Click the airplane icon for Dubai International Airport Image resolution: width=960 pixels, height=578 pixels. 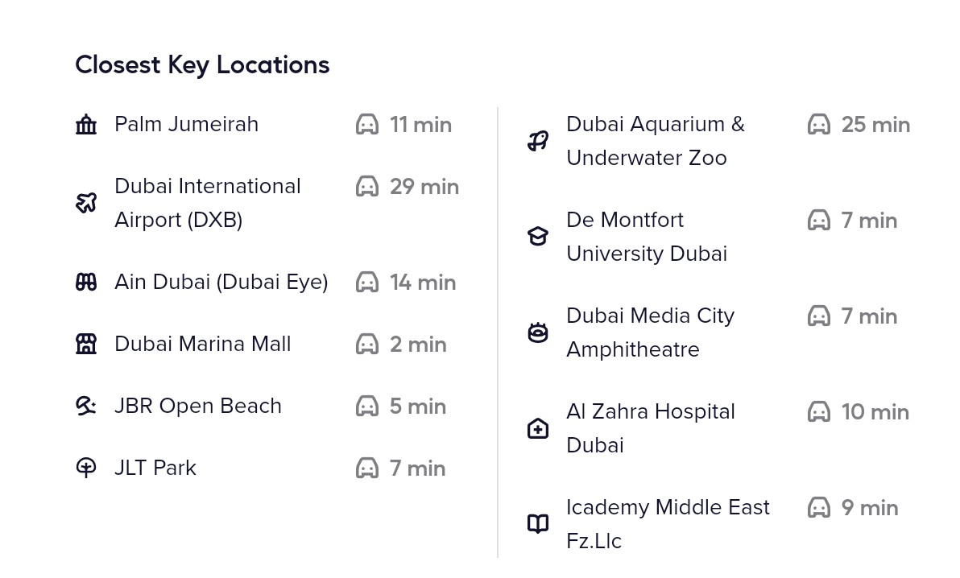coord(86,203)
